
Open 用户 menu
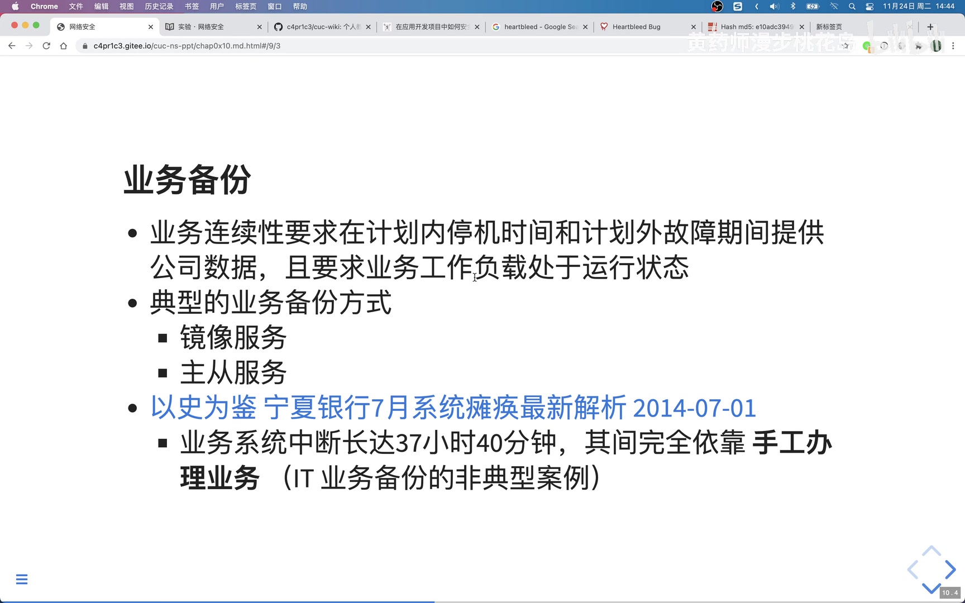217,6
